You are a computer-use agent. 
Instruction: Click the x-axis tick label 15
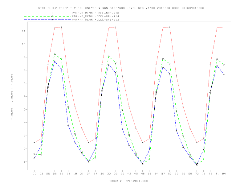tap(68, 174)
